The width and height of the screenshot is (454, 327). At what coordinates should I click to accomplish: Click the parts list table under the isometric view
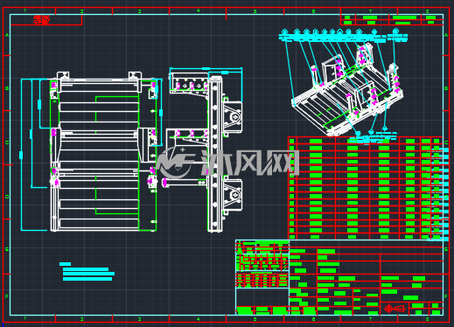tap(366, 188)
